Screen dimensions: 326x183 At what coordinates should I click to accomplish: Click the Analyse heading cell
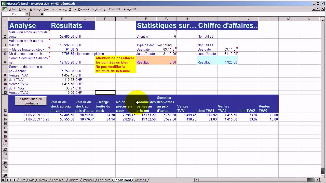click(x=29, y=25)
